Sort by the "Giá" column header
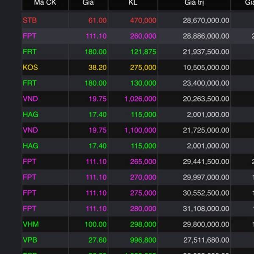This screenshot has height=254, width=254. pos(88,3)
